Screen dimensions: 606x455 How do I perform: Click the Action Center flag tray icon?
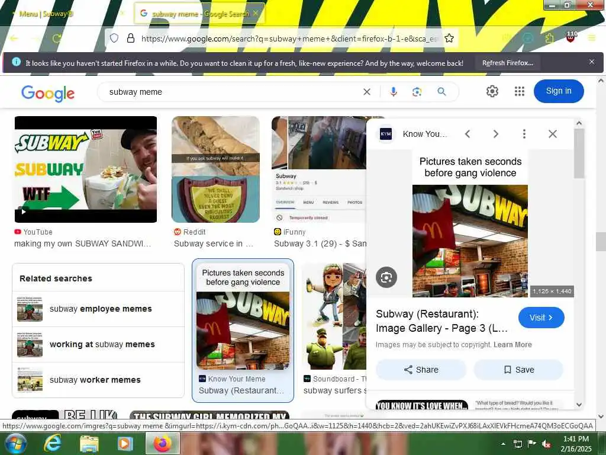pyautogui.click(x=532, y=444)
